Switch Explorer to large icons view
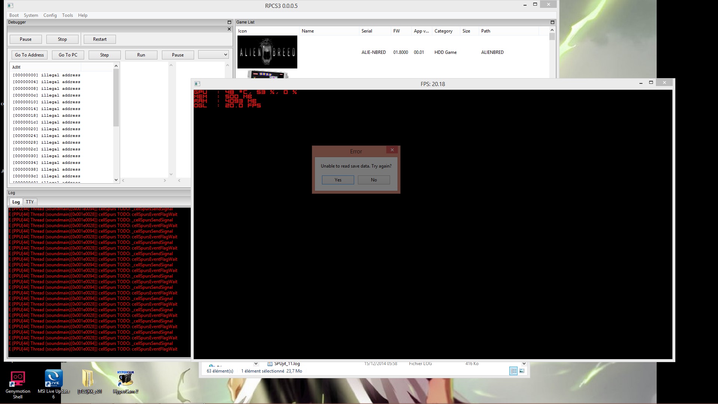The image size is (718, 404). point(522,371)
